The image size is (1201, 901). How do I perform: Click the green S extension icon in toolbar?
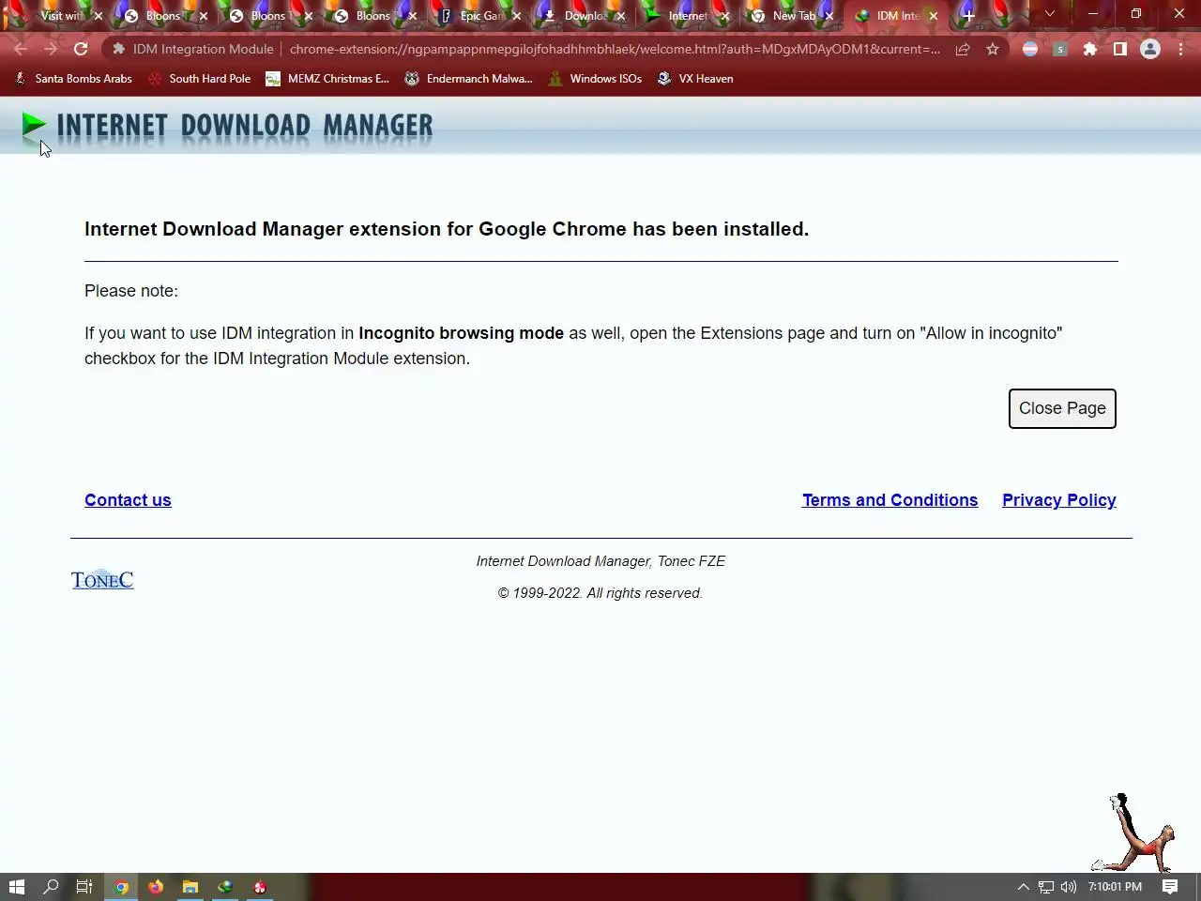(1060, 49)
